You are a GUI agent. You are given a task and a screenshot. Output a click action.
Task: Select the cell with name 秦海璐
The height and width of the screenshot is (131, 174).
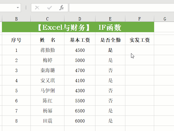[47, 70]
